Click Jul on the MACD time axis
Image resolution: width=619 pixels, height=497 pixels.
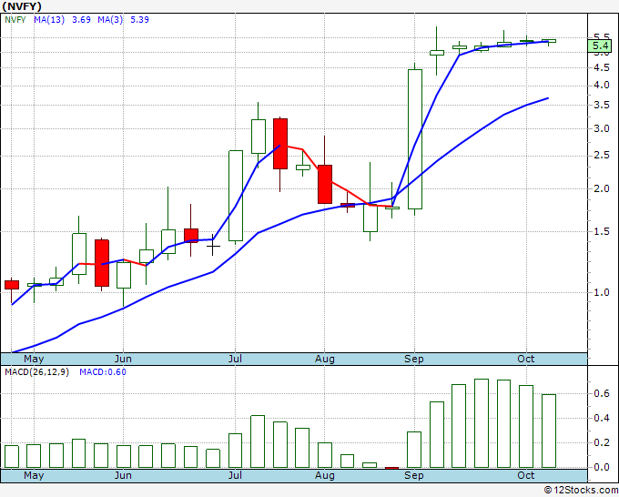tap(235, 475)
